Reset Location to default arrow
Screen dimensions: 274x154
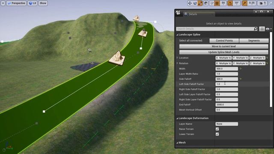click(x=267, y=58)
